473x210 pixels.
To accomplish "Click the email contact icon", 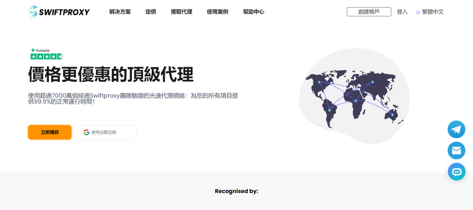I will 456,150.
